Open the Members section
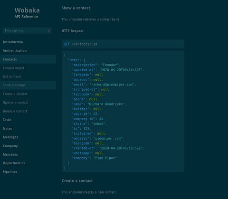This screenshot has height=199, width=228. tap(10, 154)
